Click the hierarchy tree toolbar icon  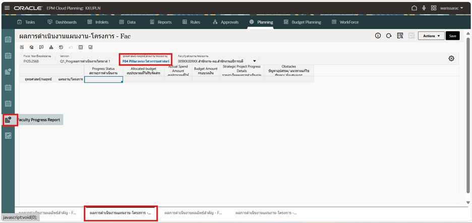click(51, 47)
